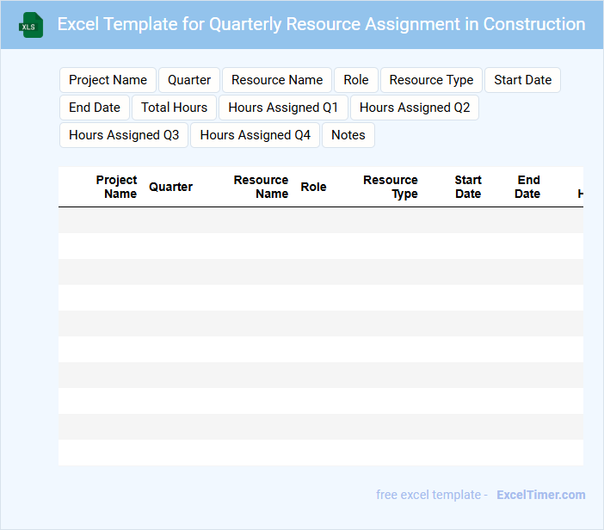Select the Start Date column header
The height and width of the screenshot is (530, 604).
468,187
